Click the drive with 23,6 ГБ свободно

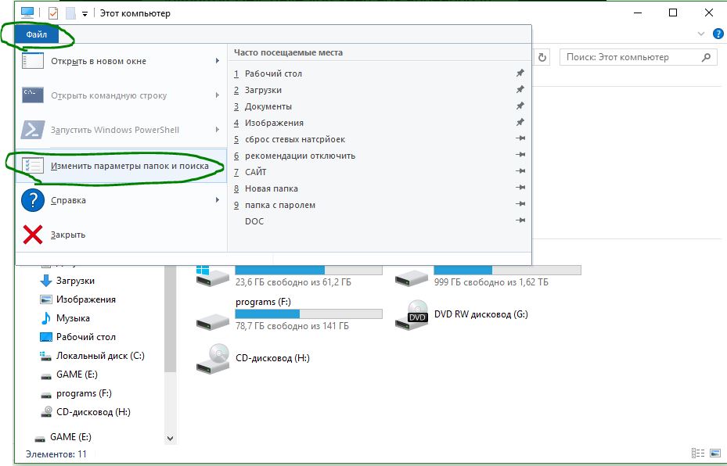(290, 275)
